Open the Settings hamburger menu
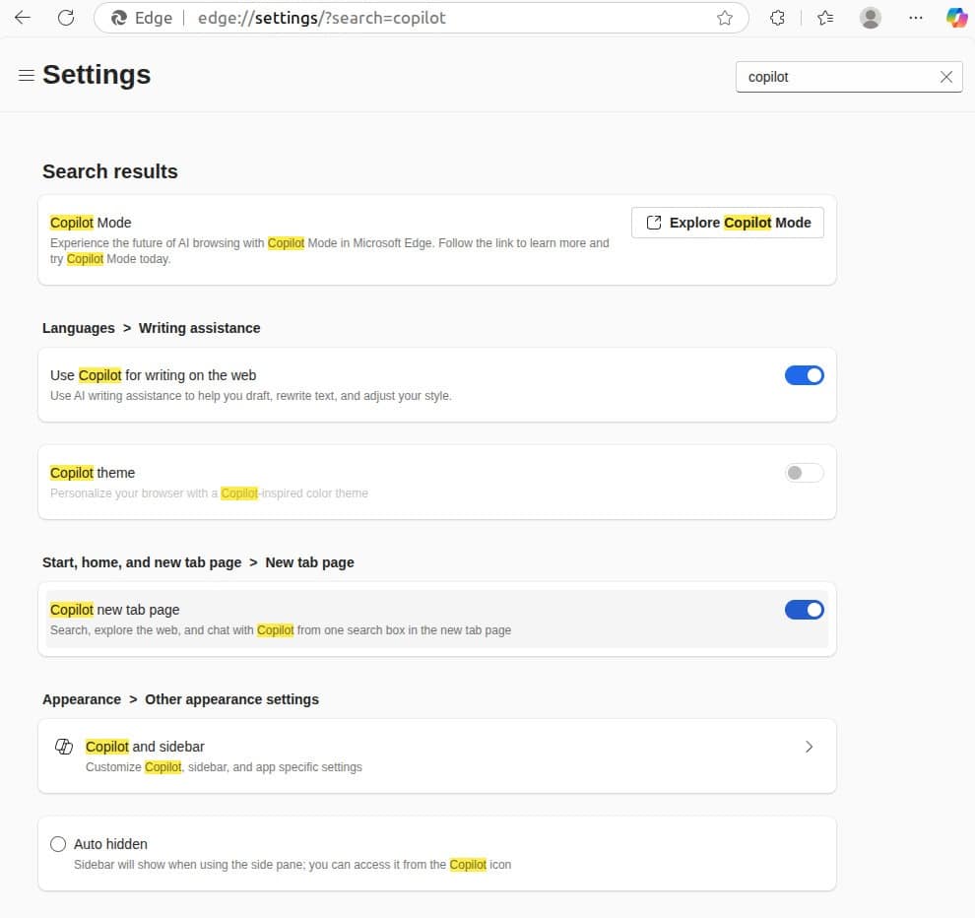 [26, 74]
